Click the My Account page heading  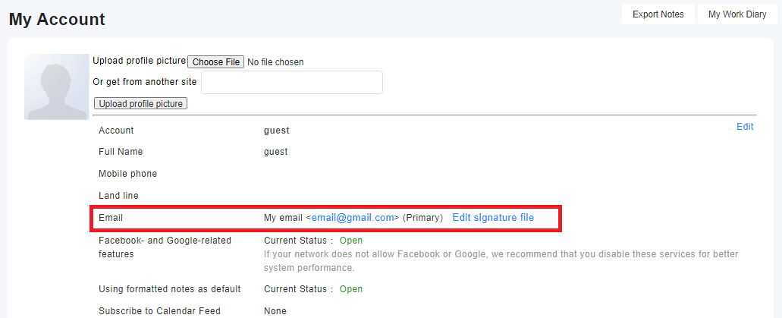(57, 20)
